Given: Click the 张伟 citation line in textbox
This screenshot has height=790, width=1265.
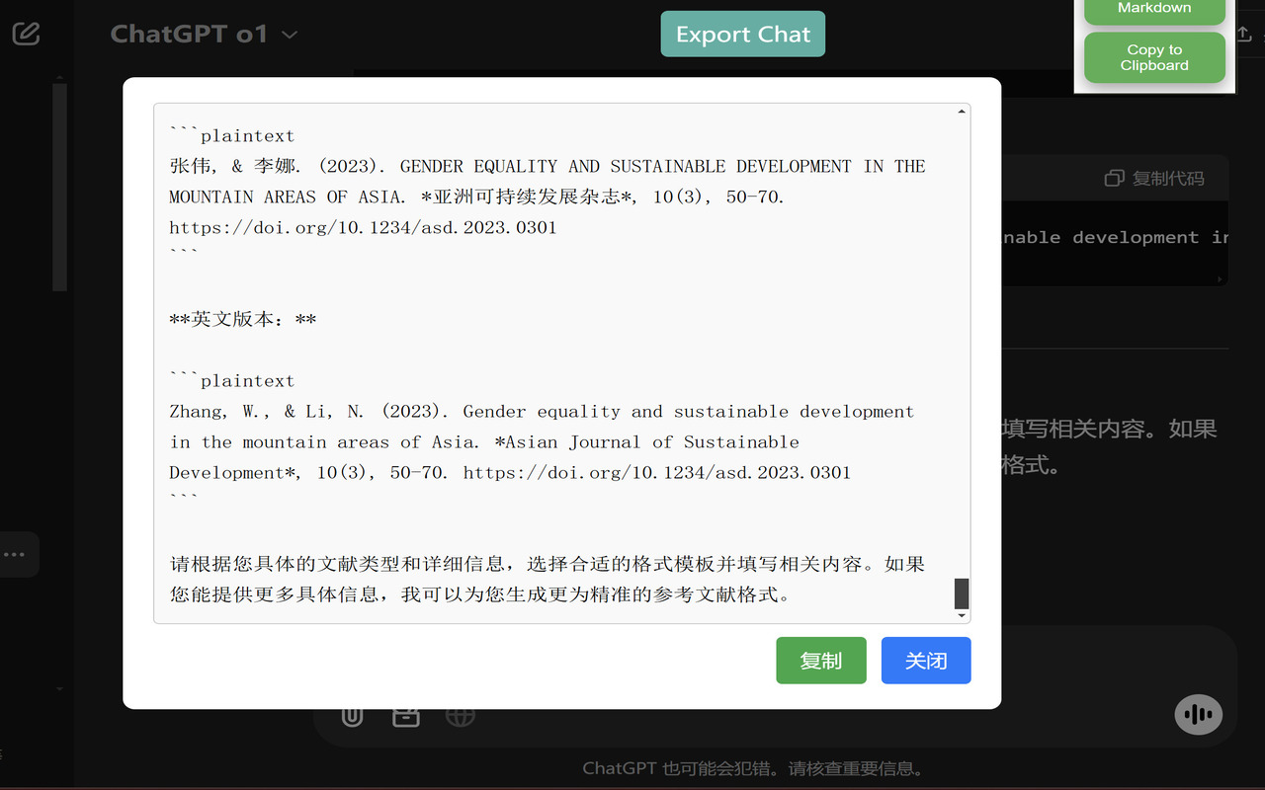Looking at the screenshot, I should (548, 166).
